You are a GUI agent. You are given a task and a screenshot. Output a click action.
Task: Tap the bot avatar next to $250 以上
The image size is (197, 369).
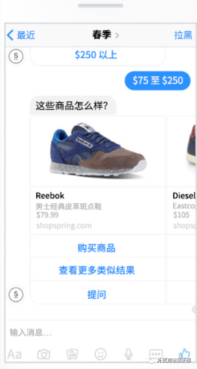click(x=16, y=56)
